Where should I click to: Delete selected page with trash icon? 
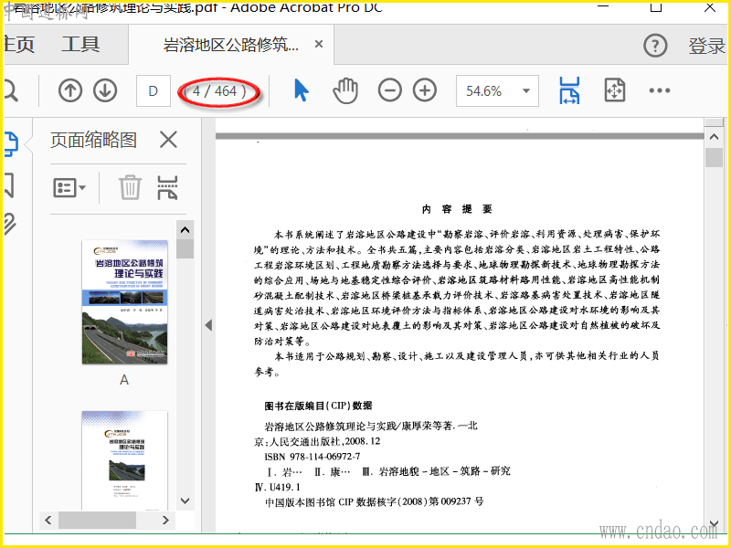131,187
